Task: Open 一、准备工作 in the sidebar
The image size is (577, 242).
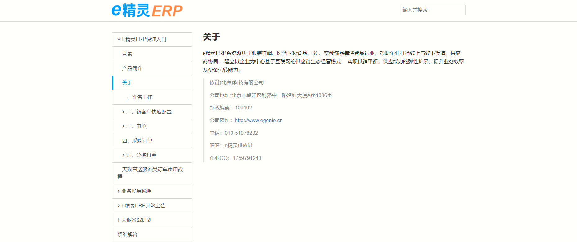Action: coord(137,97)
